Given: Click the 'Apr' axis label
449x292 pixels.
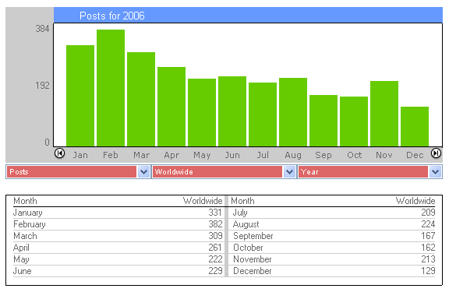Looking at the screenshot, I should pyautogui.click(x=171, y=155).
